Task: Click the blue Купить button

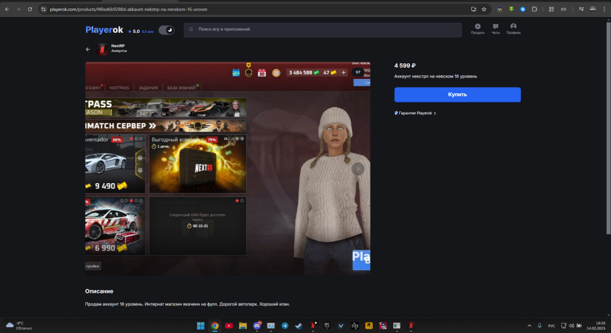Action: 458,94
